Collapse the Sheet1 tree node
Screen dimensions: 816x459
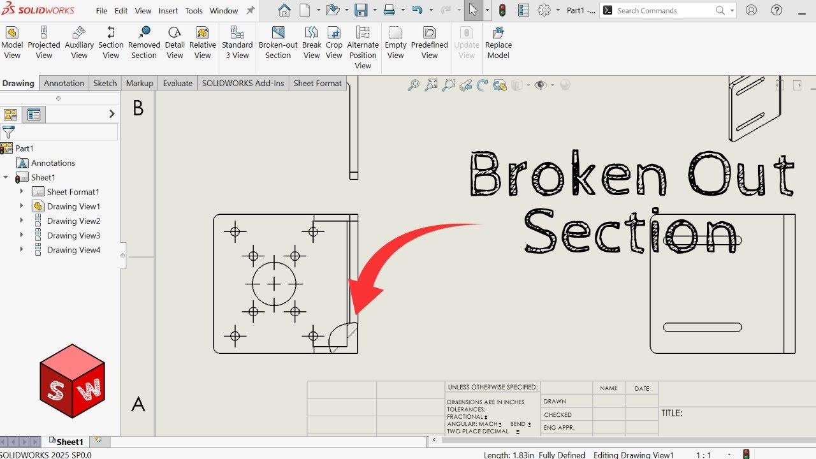pyautogui.click(x=6, y=177)
